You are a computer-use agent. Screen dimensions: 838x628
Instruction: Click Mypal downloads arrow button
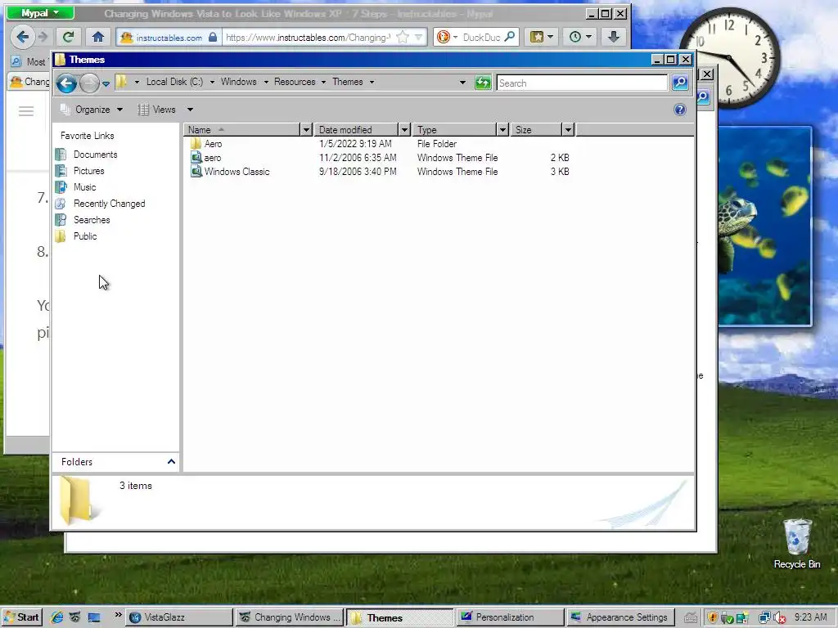(x=614, y=37)
